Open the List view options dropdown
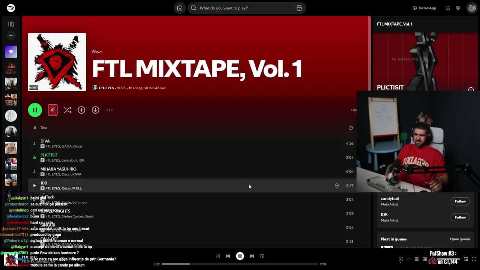 click(354, 110)
